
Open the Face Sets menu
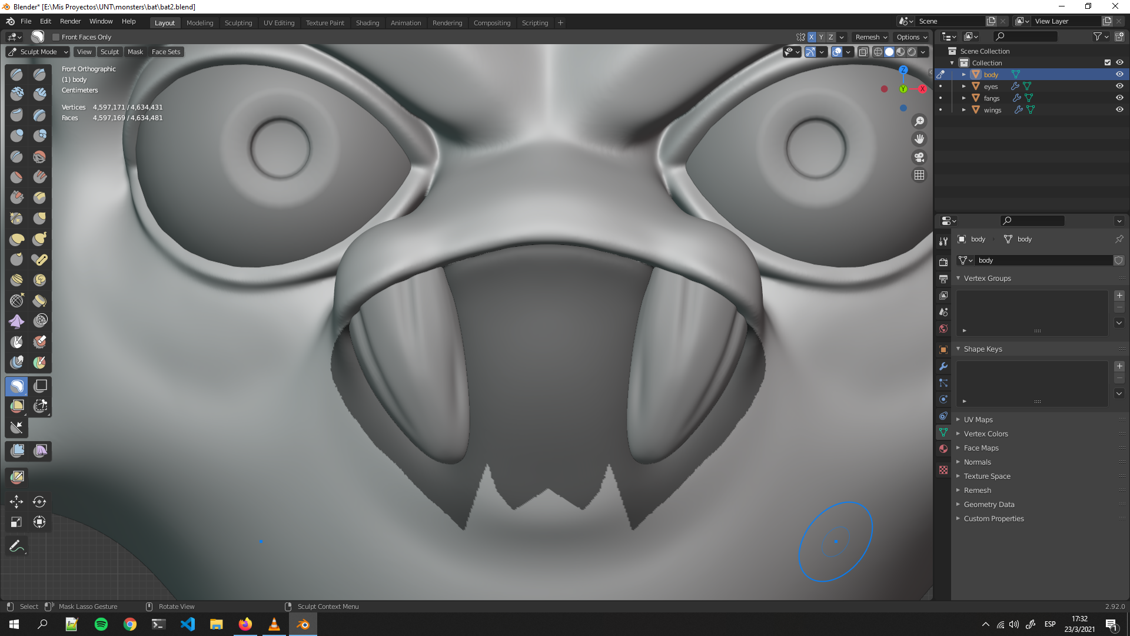coord(166,52)
